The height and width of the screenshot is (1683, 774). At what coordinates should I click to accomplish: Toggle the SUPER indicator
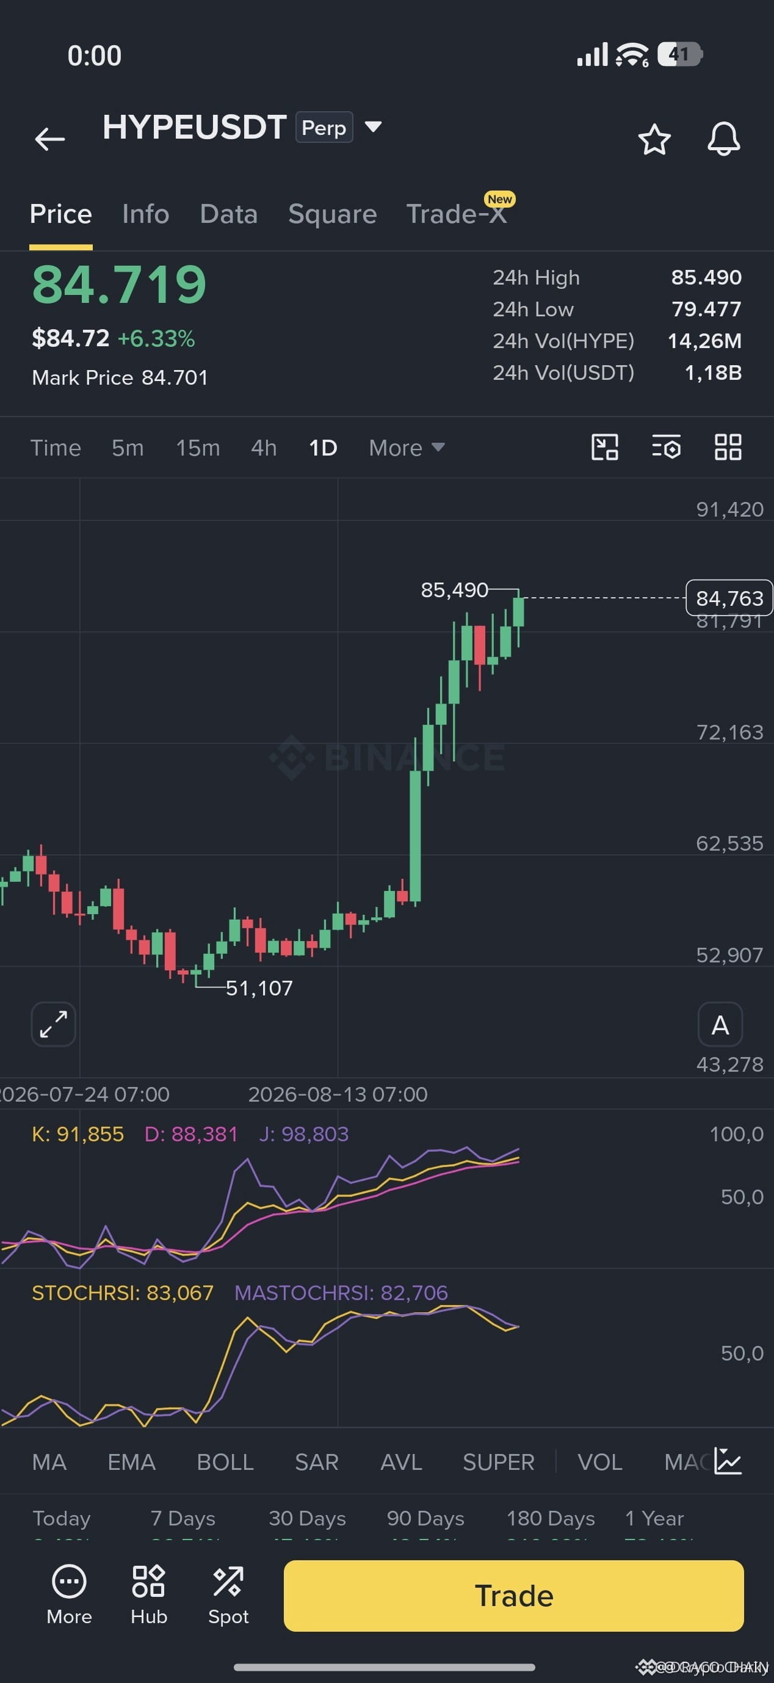tap(498, 1461)
